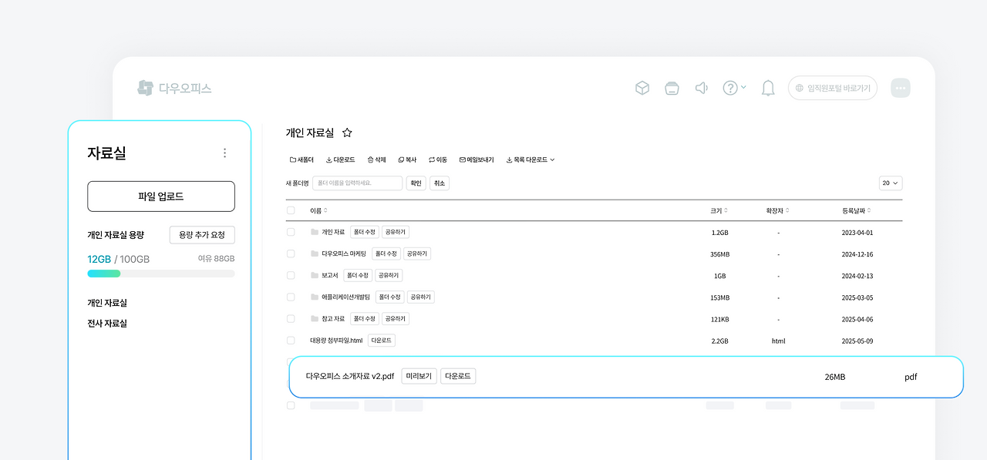Select 개인 자료실 in the sidebar
The height and width of the screenshot is (460, 987).
click(107, 303)
